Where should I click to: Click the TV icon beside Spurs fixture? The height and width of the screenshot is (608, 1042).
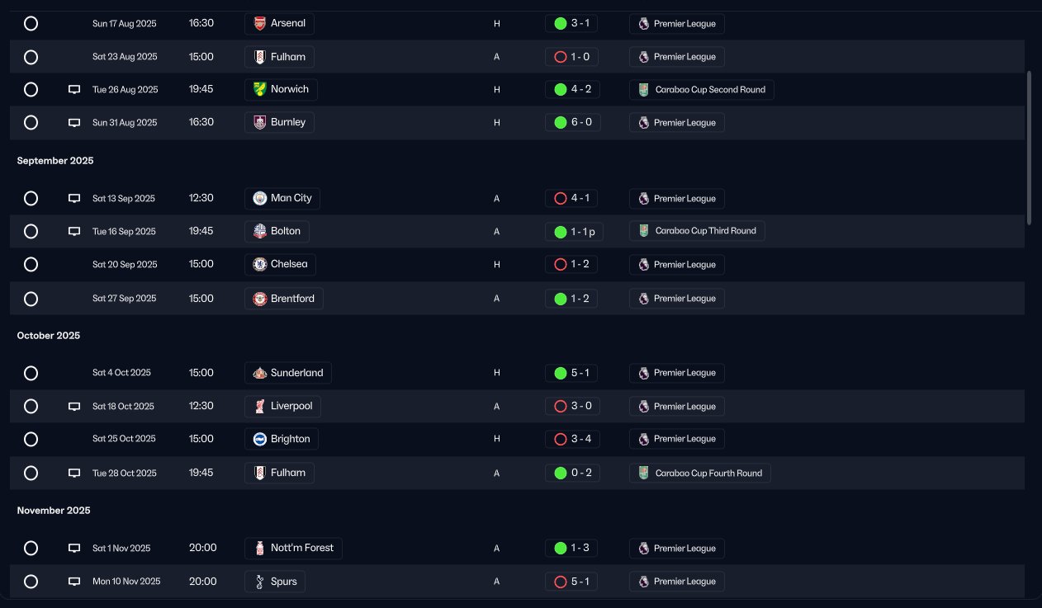click(74, 582)
